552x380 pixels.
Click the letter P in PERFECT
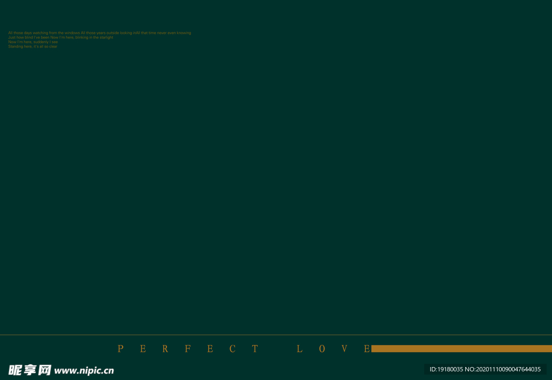click(120, 349)
